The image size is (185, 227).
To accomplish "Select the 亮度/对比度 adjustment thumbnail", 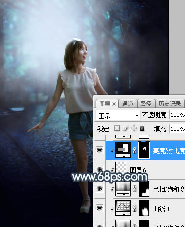I will coord(123,150).
